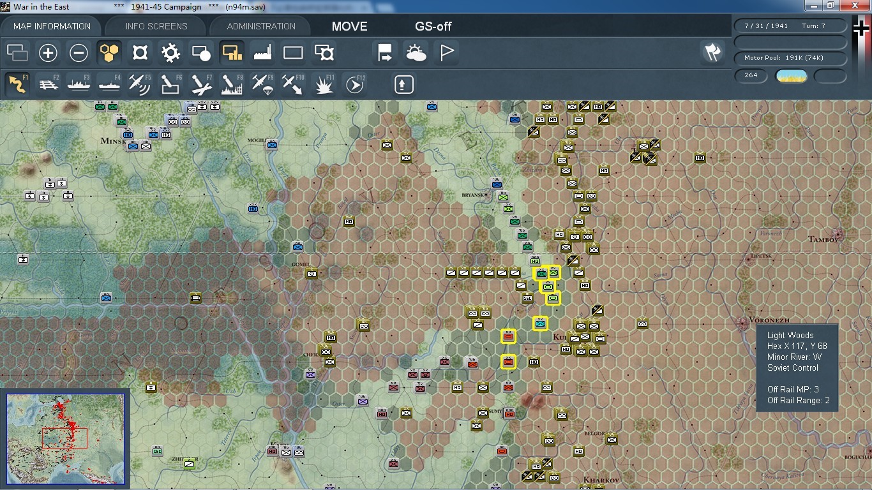Click the overlapping windows icon in toolbar
Viewport: 872px width, 490px height.
coord(17,53)
